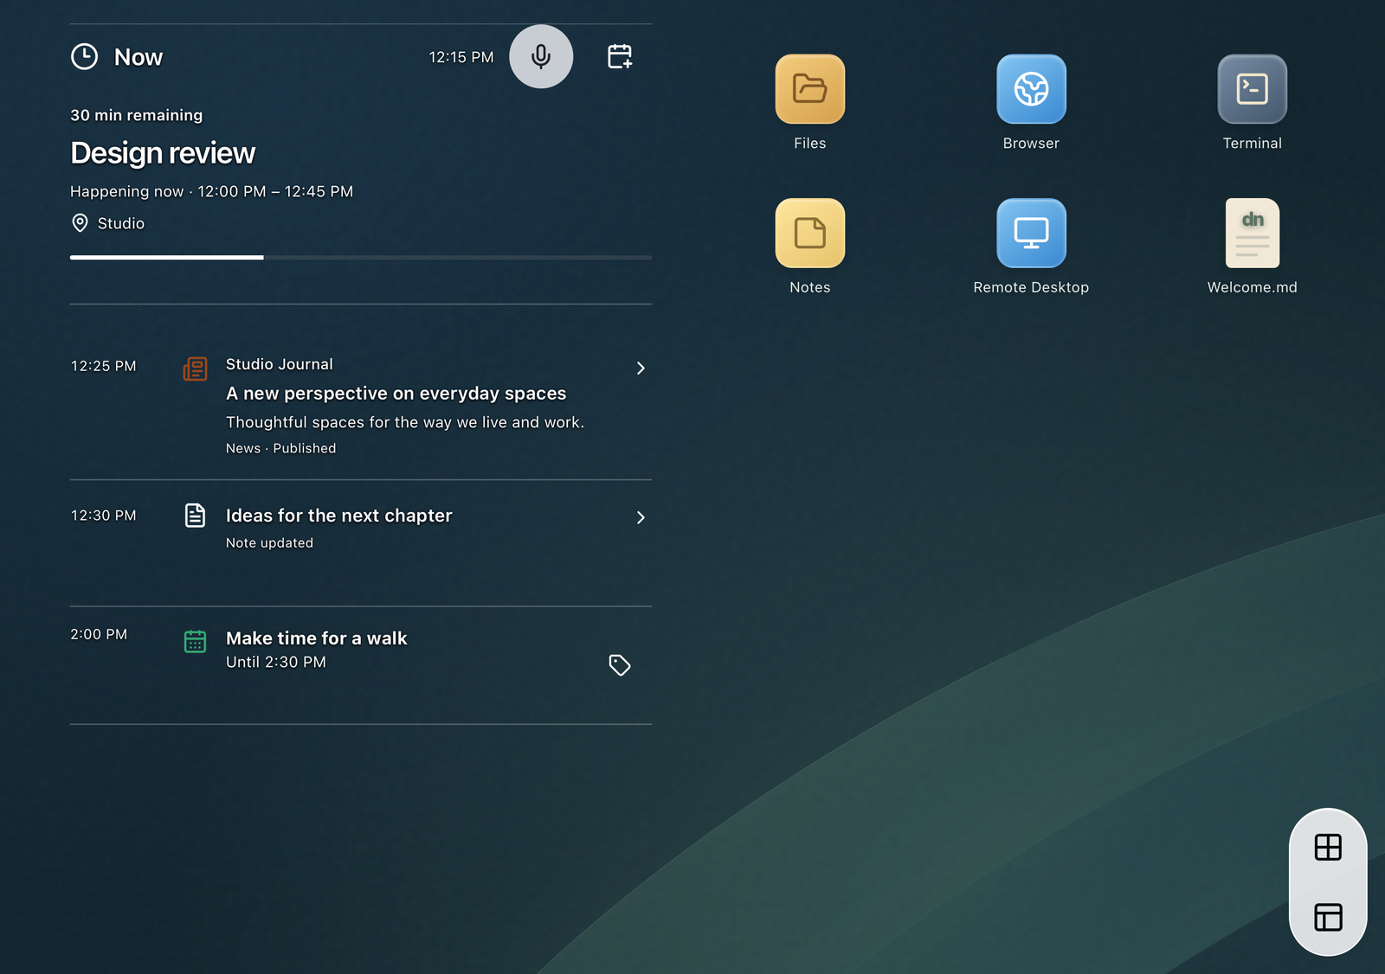Open article A new perspective on everyday spaces

(396, 394)
